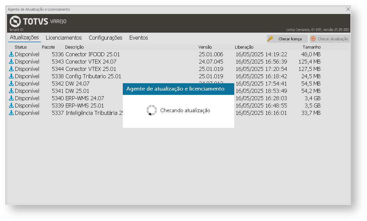Screen dimensions: 367x221
Task: Click size value 48,0 MB
Action: pyautogui.click(x=311, y=54)
